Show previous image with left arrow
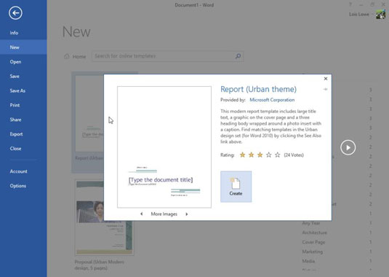This screenshot has width=389, height=277. tap(141, 214)
